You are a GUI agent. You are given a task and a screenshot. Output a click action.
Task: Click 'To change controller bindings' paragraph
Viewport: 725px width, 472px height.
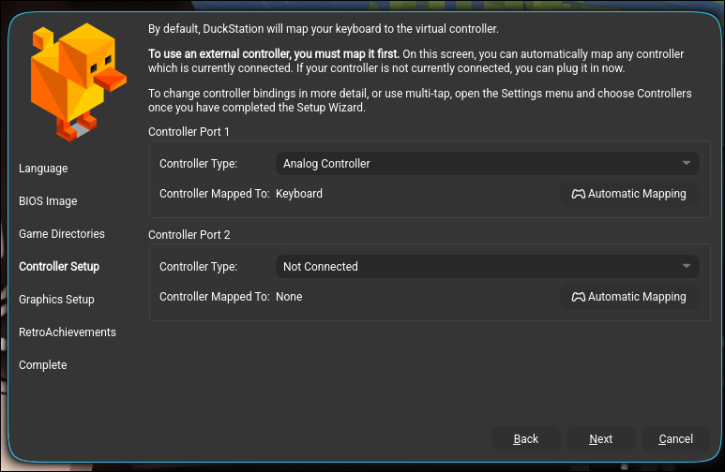(420, 100)
